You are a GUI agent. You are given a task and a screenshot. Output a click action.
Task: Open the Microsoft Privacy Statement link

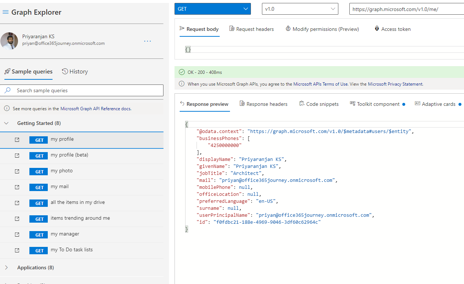coord(395,84)
